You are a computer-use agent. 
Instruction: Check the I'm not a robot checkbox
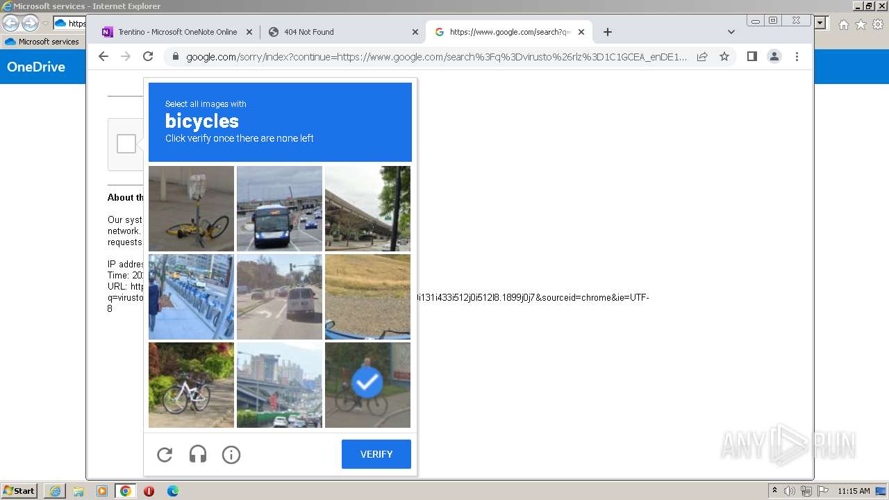point(126,144)
